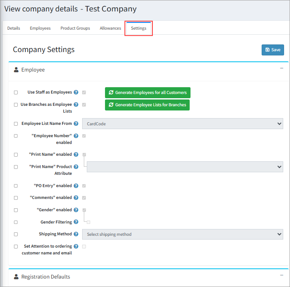The height and width of the screenshot is (287, 290).
Task: Open the "Print Name" Product Attribute dropdown
Action: pos(185,167)
